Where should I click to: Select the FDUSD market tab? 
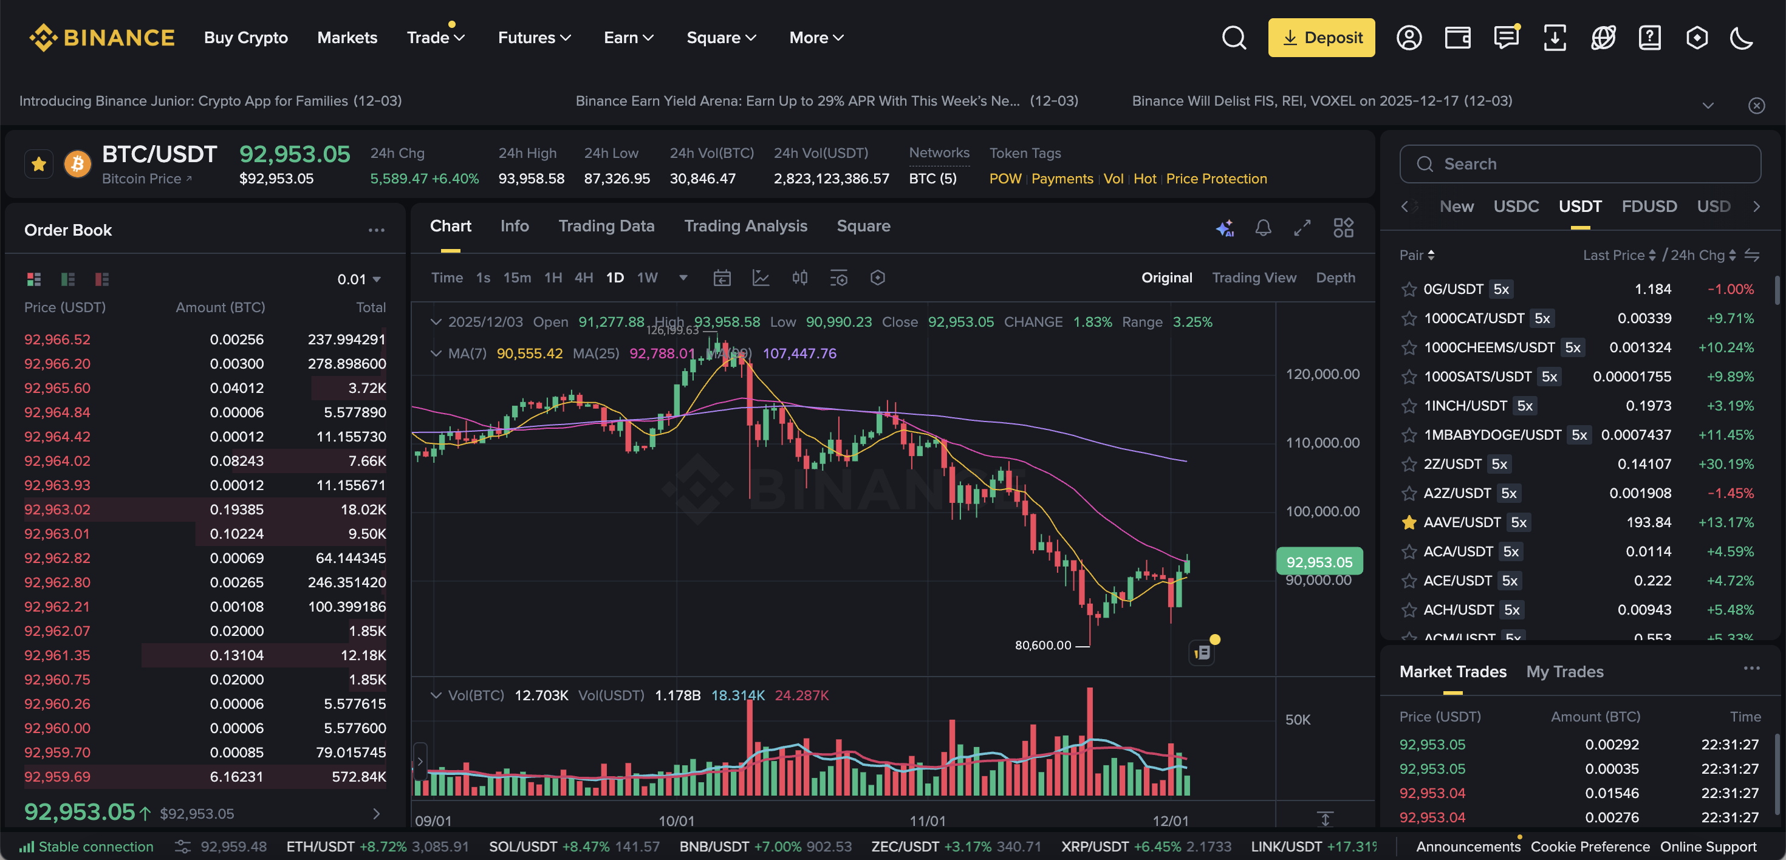(x=1649, y=206)
